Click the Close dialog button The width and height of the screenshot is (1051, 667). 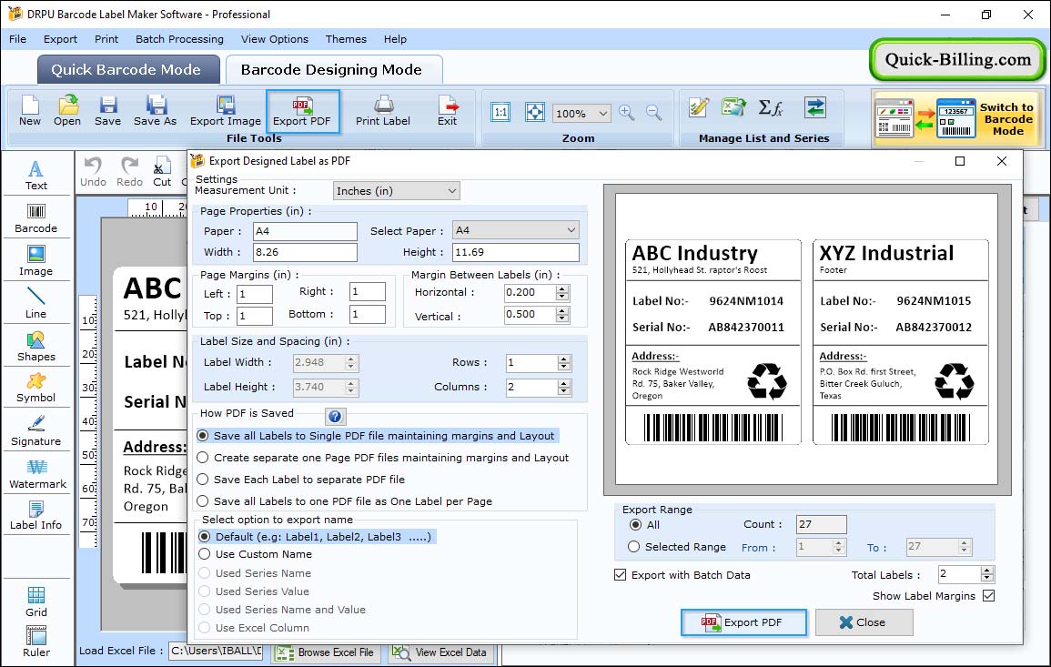pyautogui.click(x=864, y=622)
